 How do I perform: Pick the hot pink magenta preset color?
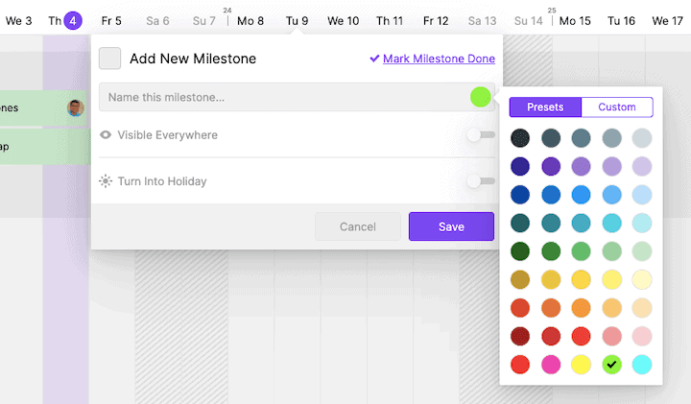[x=551, y=365]
